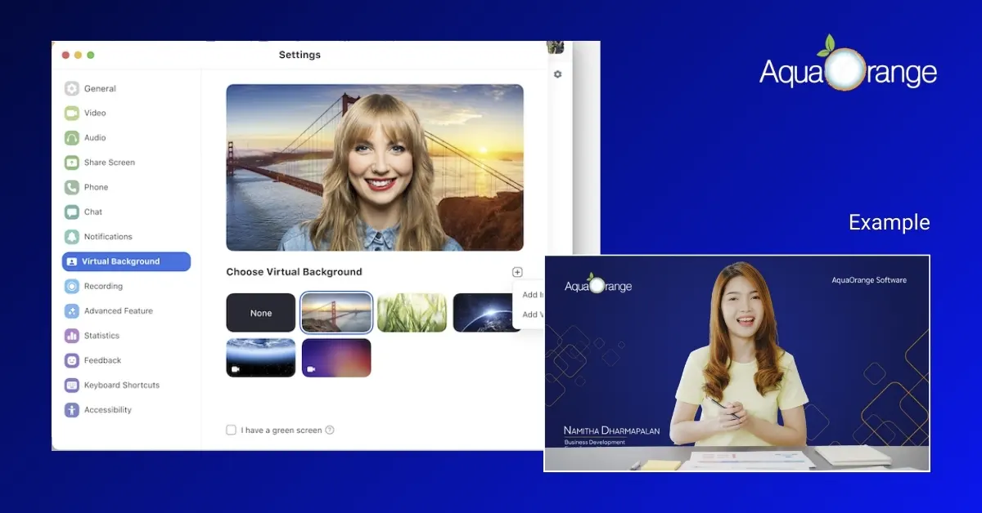Click the Accessibility icon

tap(72, 410)
